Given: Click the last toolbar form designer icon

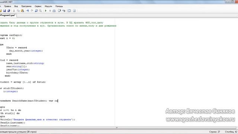Looking at the screenshot, I should pyautogui.click(x=74, y=11).
